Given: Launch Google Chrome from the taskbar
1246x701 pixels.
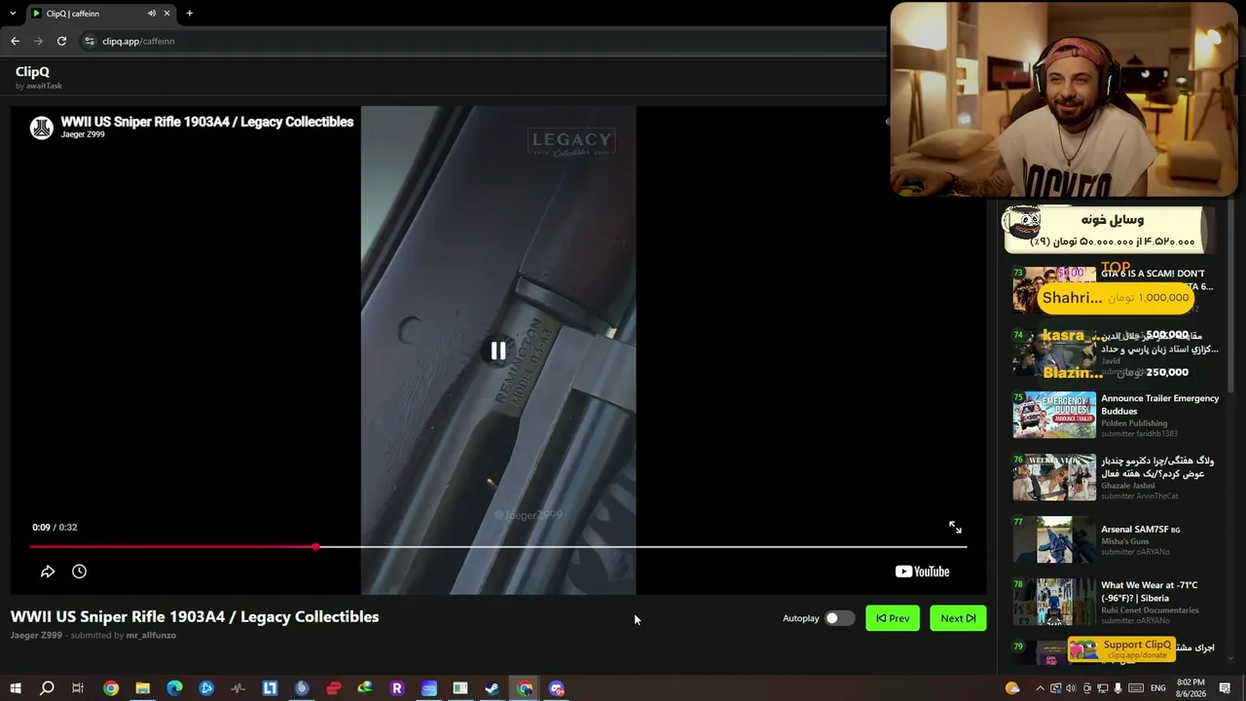Looking at the screenshot, I should pos(111,688).
